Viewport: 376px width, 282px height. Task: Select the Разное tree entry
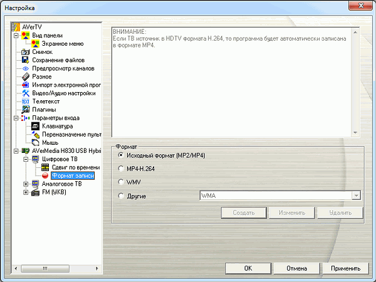42,76
